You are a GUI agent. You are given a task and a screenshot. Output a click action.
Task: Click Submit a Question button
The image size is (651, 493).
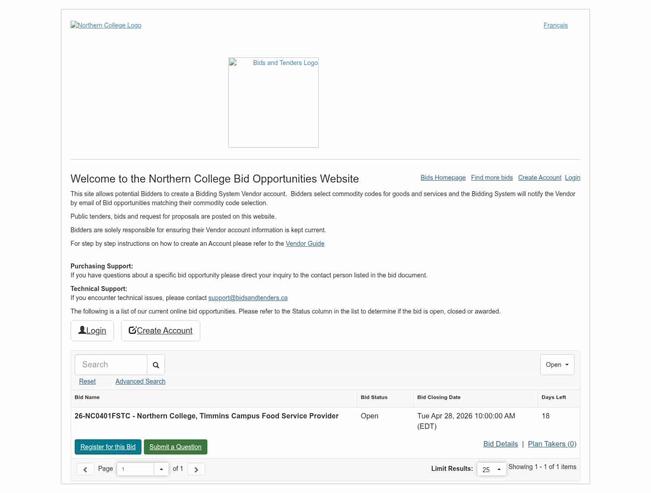pos(175,447)
